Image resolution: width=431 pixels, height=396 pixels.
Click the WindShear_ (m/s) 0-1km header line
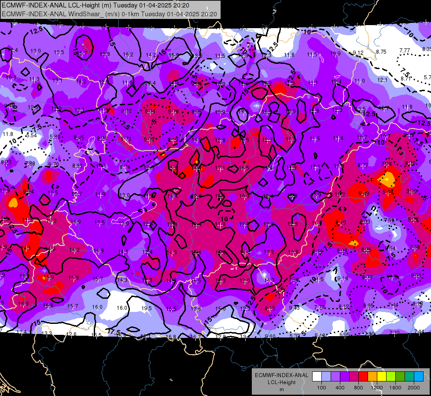click(109, 14)
